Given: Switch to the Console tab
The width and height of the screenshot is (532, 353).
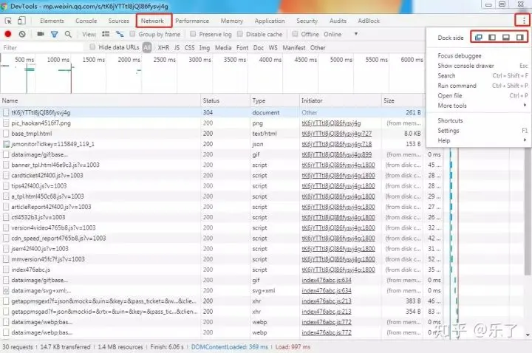Looking at the screenshot, I should [86, 21].
